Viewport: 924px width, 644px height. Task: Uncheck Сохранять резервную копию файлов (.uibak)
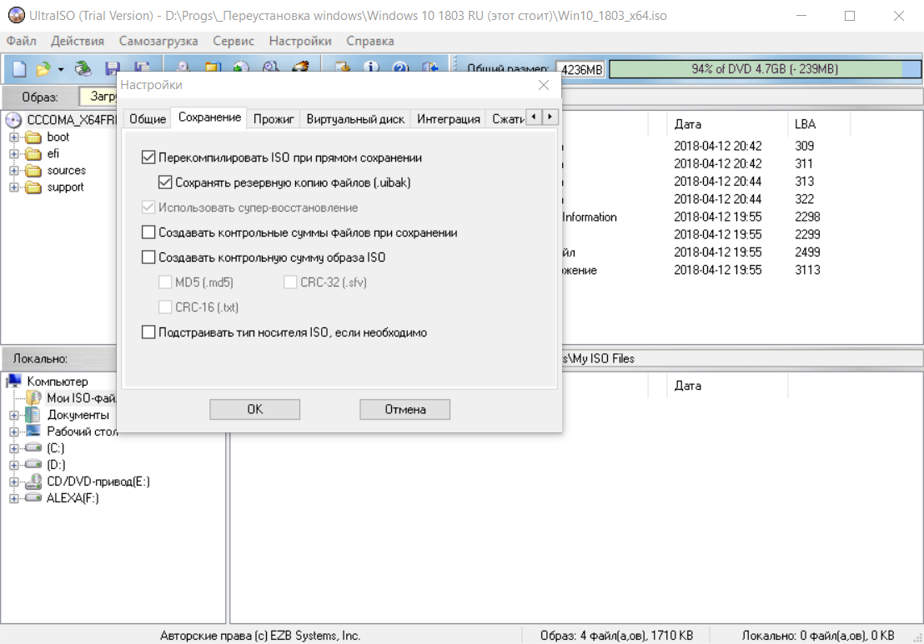coord(165,182)
